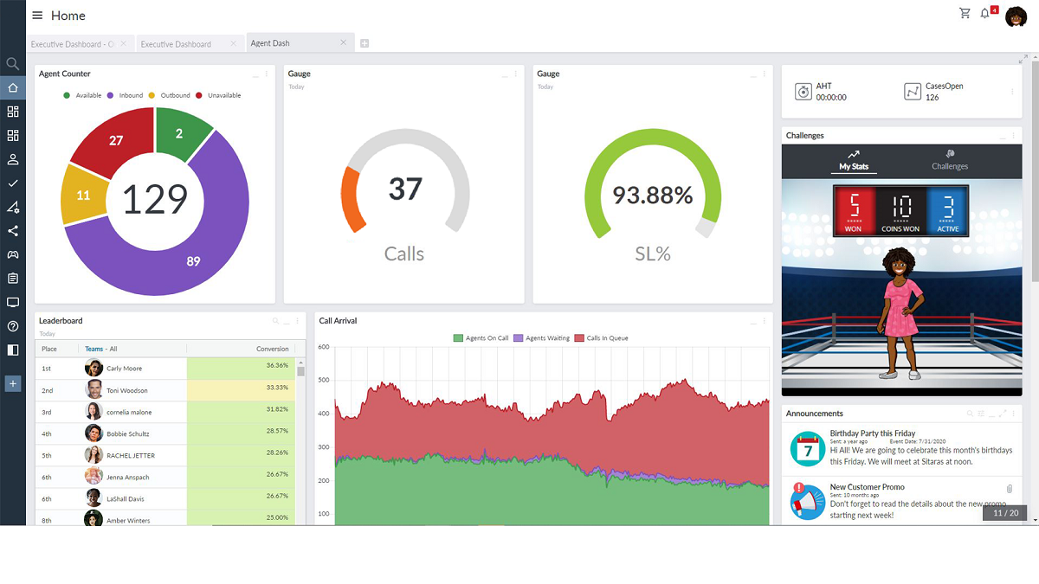Open Agent Counter widget options menu
The width and height of the screenshot is (1039, 584).
tap(268, 74)
